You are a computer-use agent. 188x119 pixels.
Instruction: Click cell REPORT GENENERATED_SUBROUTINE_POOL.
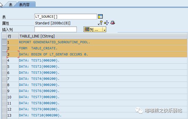point(103,42)
